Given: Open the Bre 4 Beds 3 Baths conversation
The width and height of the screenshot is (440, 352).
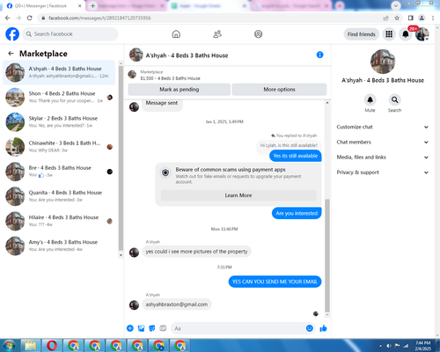Looking at the screenshot, I should [59, 172].
